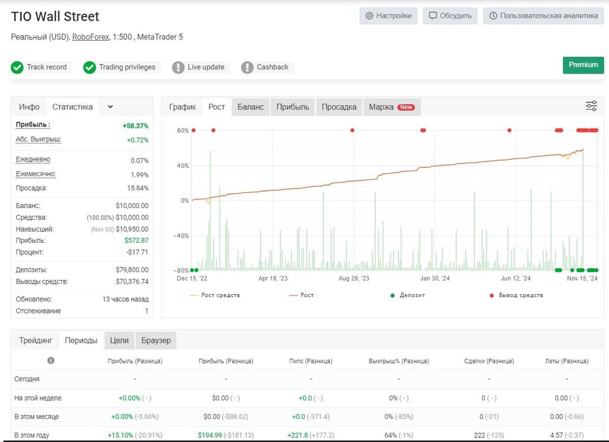Expand the dropdown chevron beside Статистика
This screenshot has width=609, height=442.
point(110,107)
